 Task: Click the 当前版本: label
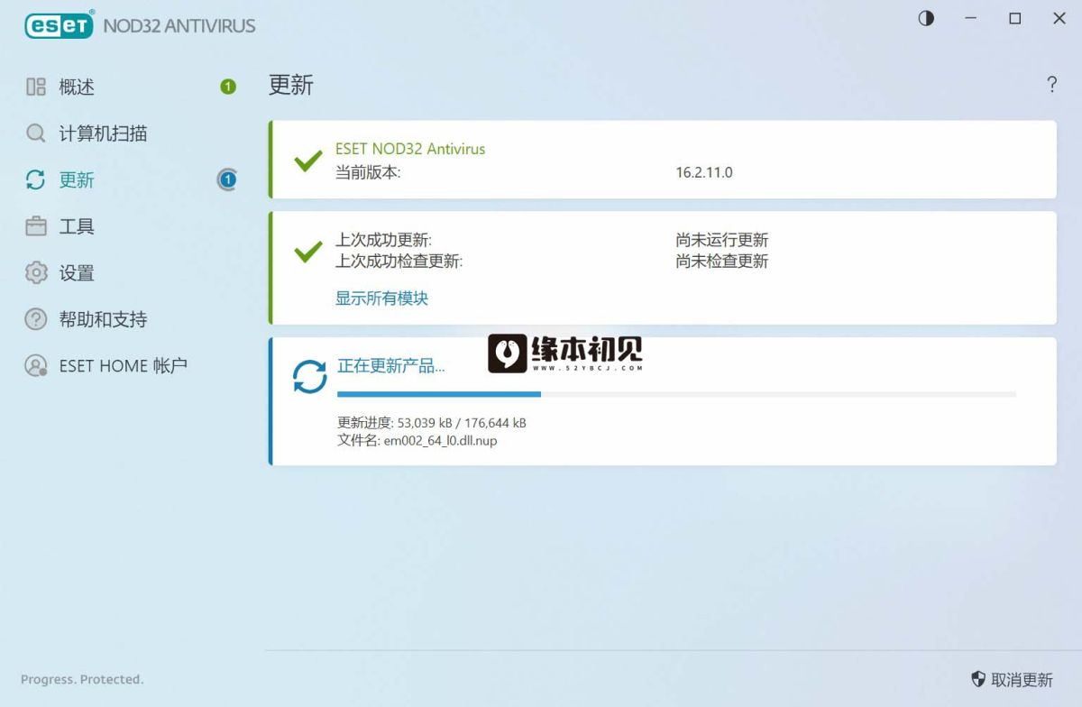click(368, 172)
